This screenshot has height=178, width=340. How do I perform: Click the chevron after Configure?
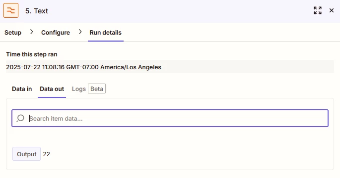tap(80, 32)
